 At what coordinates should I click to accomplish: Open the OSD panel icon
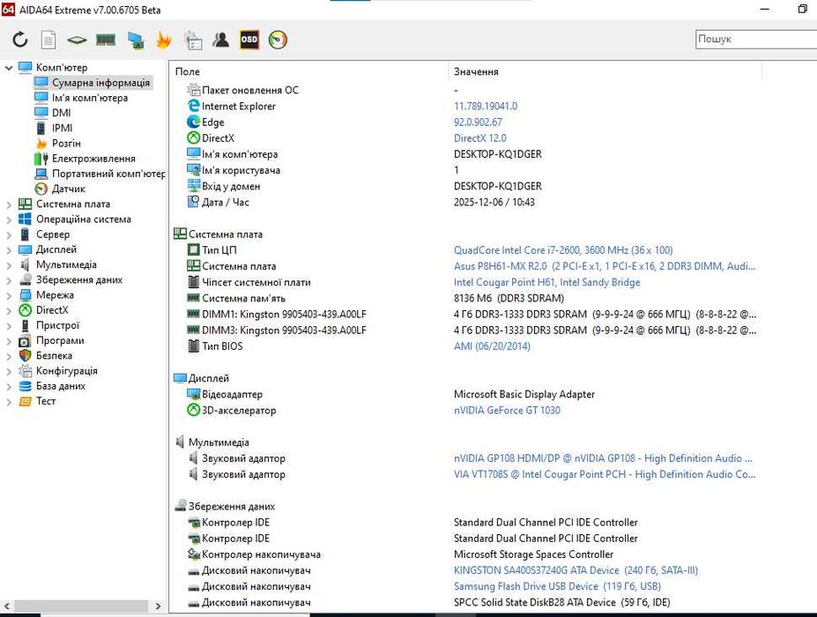[x=249, y=40]
